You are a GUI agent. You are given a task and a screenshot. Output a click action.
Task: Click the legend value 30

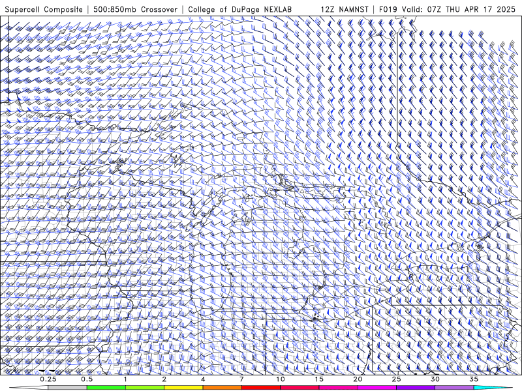[x=435, y=379]
